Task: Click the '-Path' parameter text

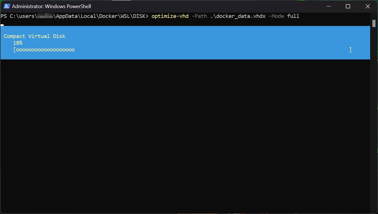Action: 199,16
